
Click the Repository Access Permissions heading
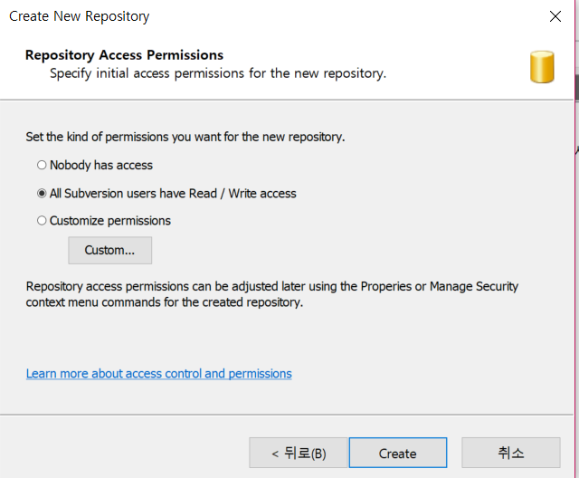124,55
